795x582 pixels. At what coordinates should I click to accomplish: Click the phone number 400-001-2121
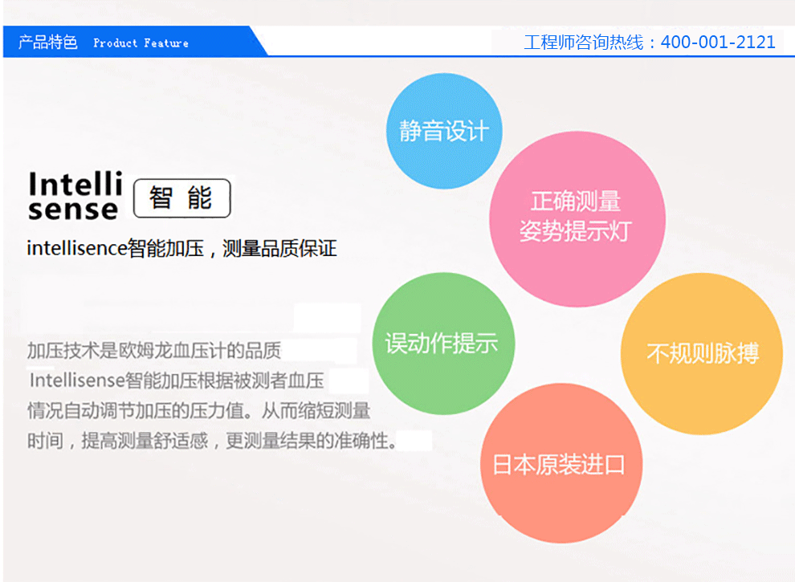tap(718, 43)
